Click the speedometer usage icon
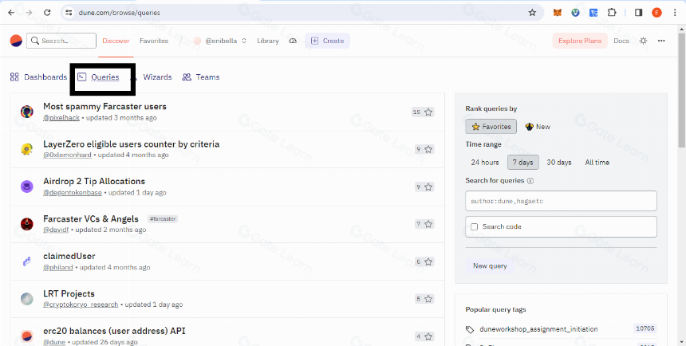This screenshot has height=346, width=686. tap(293, 41)
